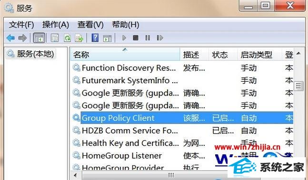Click gear icon of Group Policy Client row
Image resolution: width=308 pixels, height=180 pixels.
(x=77, y=118)
